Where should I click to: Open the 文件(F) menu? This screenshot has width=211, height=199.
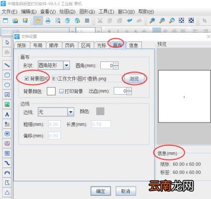click(9, 12)
